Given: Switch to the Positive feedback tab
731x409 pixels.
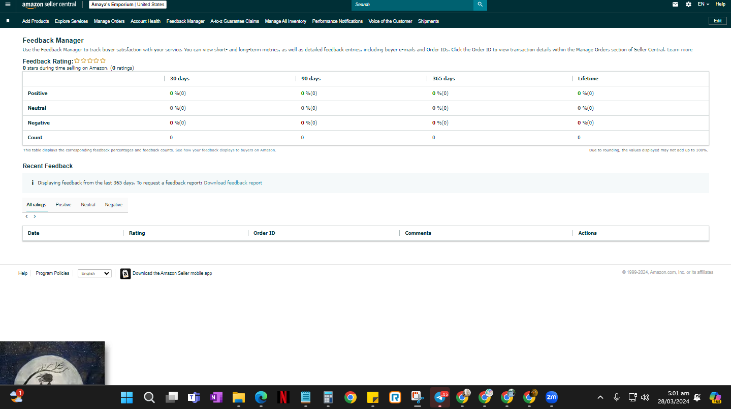Looking at the screenshot, I should tap(63, 205).
